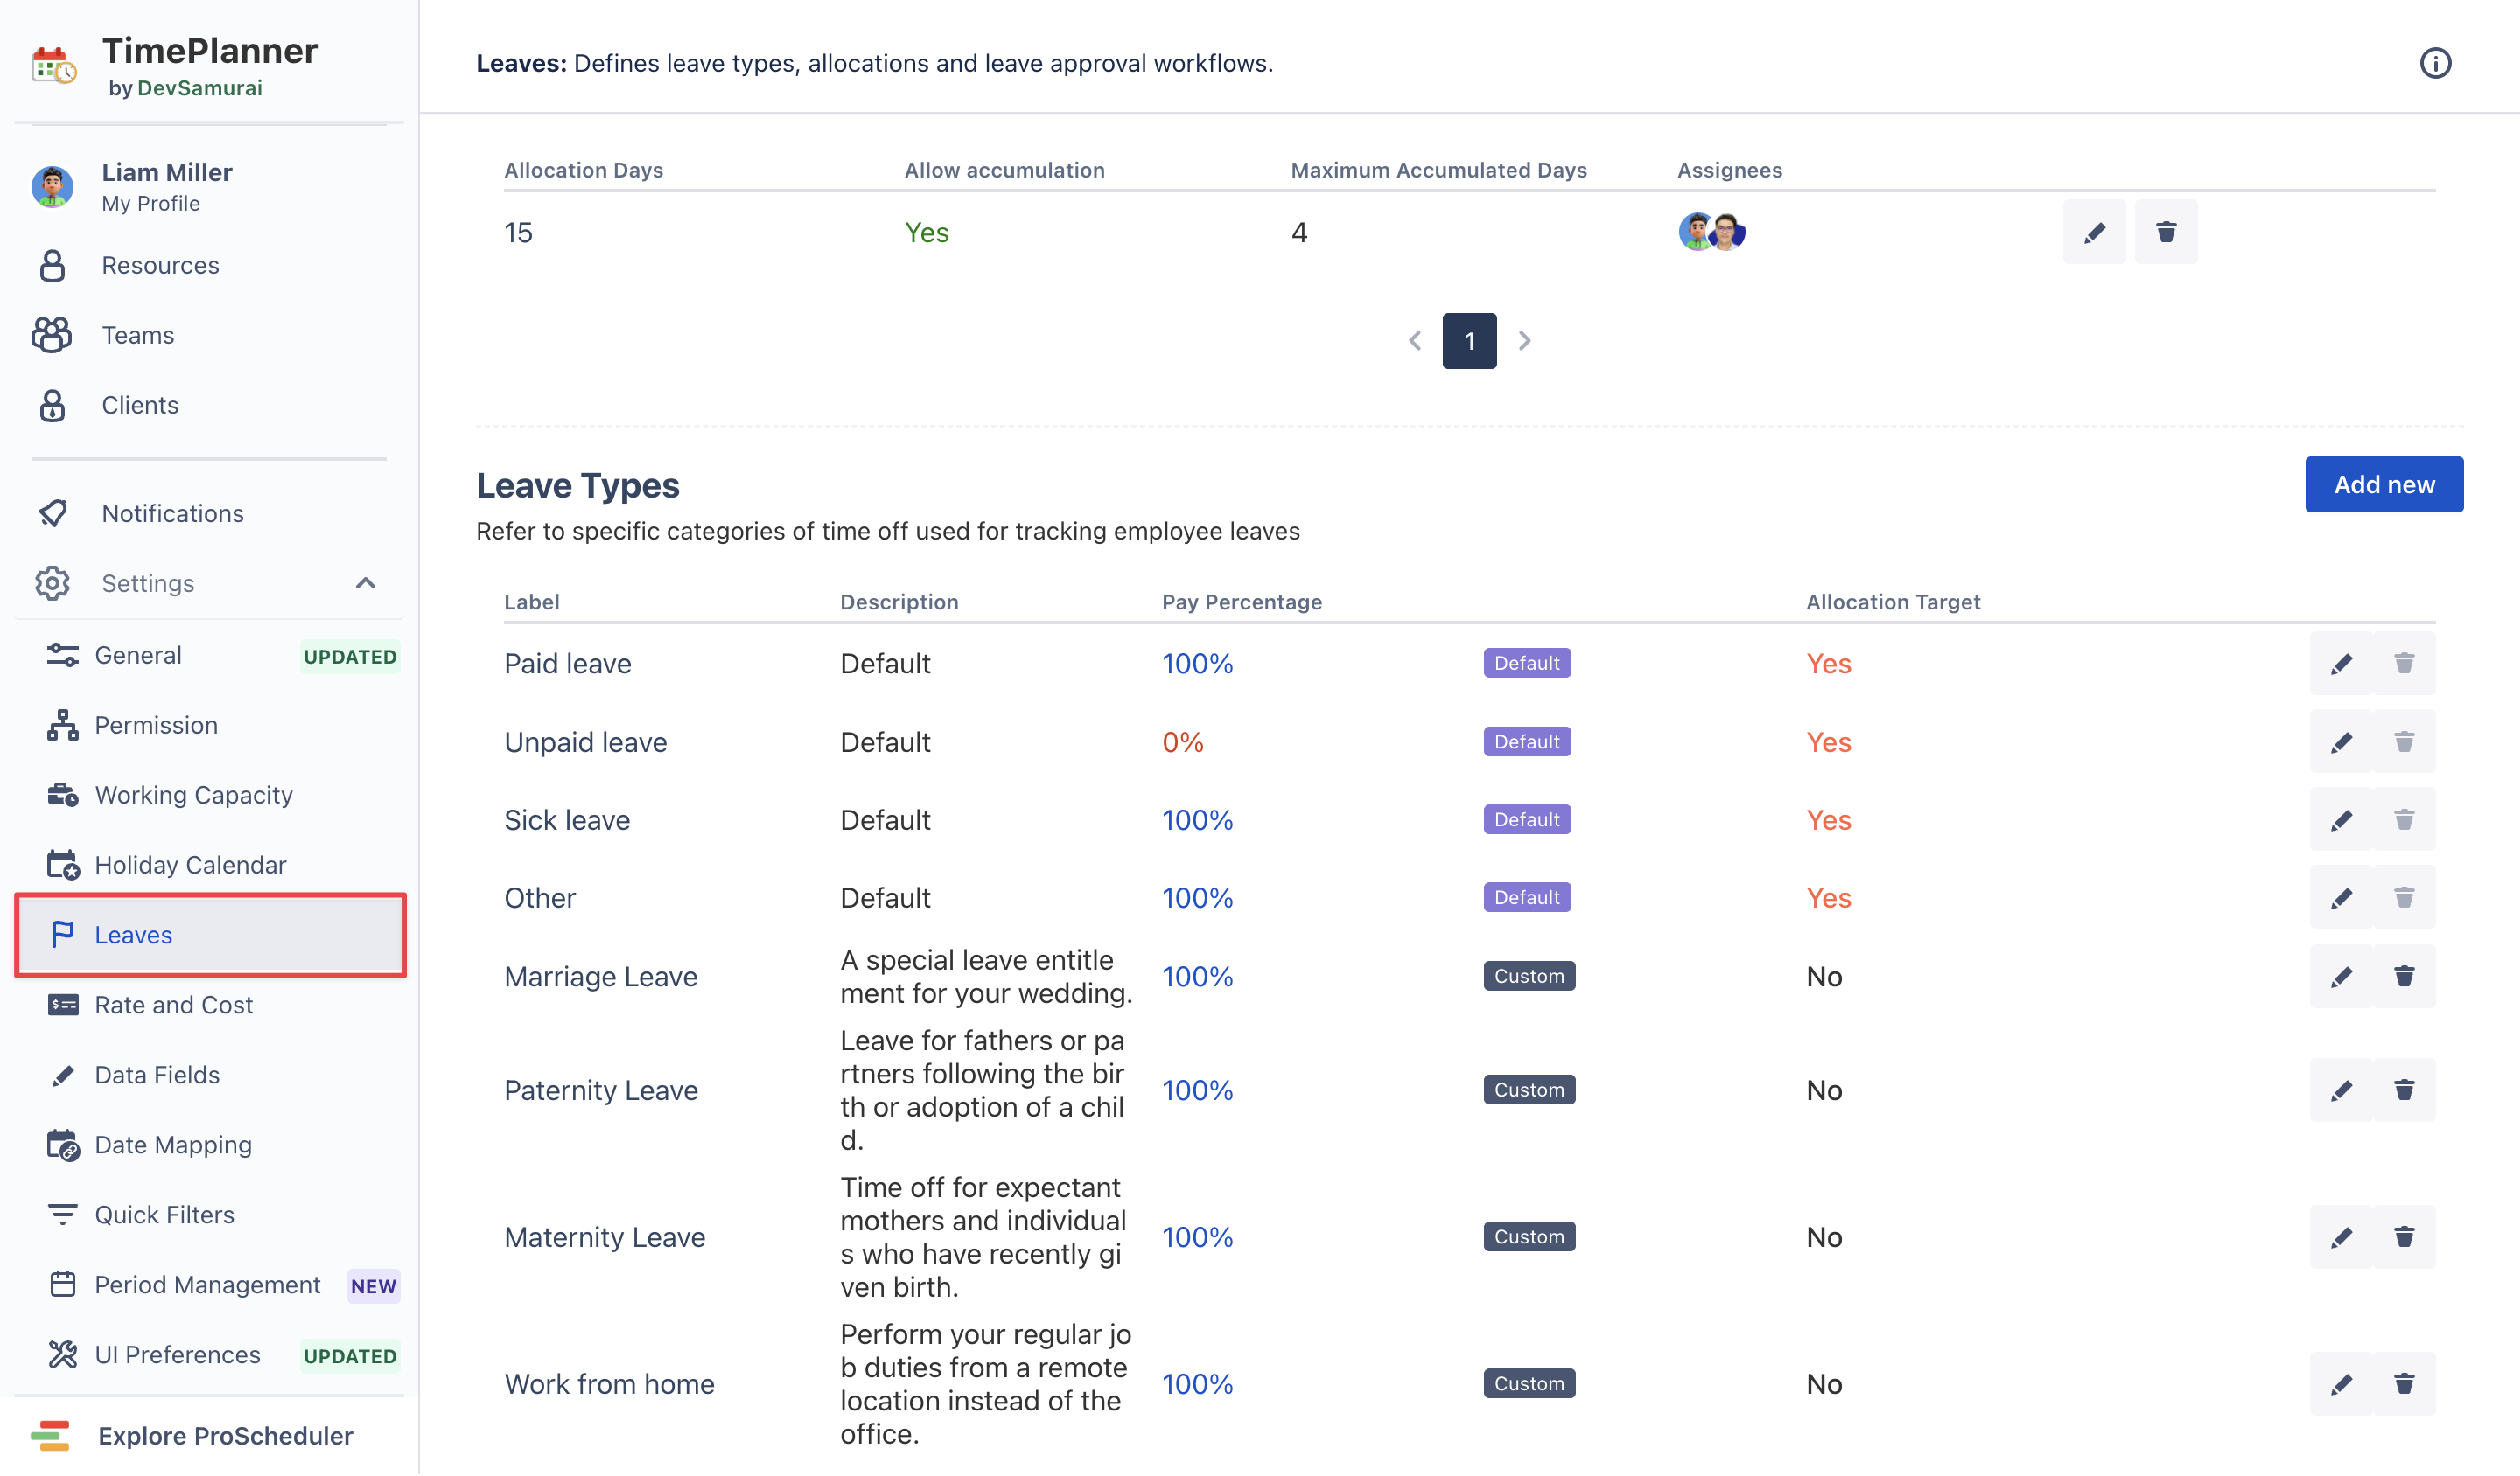Edit the 15-day allocation row
The image size is (2520, 1476).
(x=2093, y=232)
